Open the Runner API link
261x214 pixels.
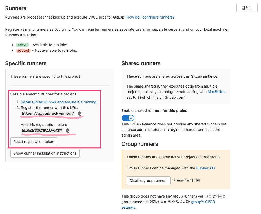(206, 168)
